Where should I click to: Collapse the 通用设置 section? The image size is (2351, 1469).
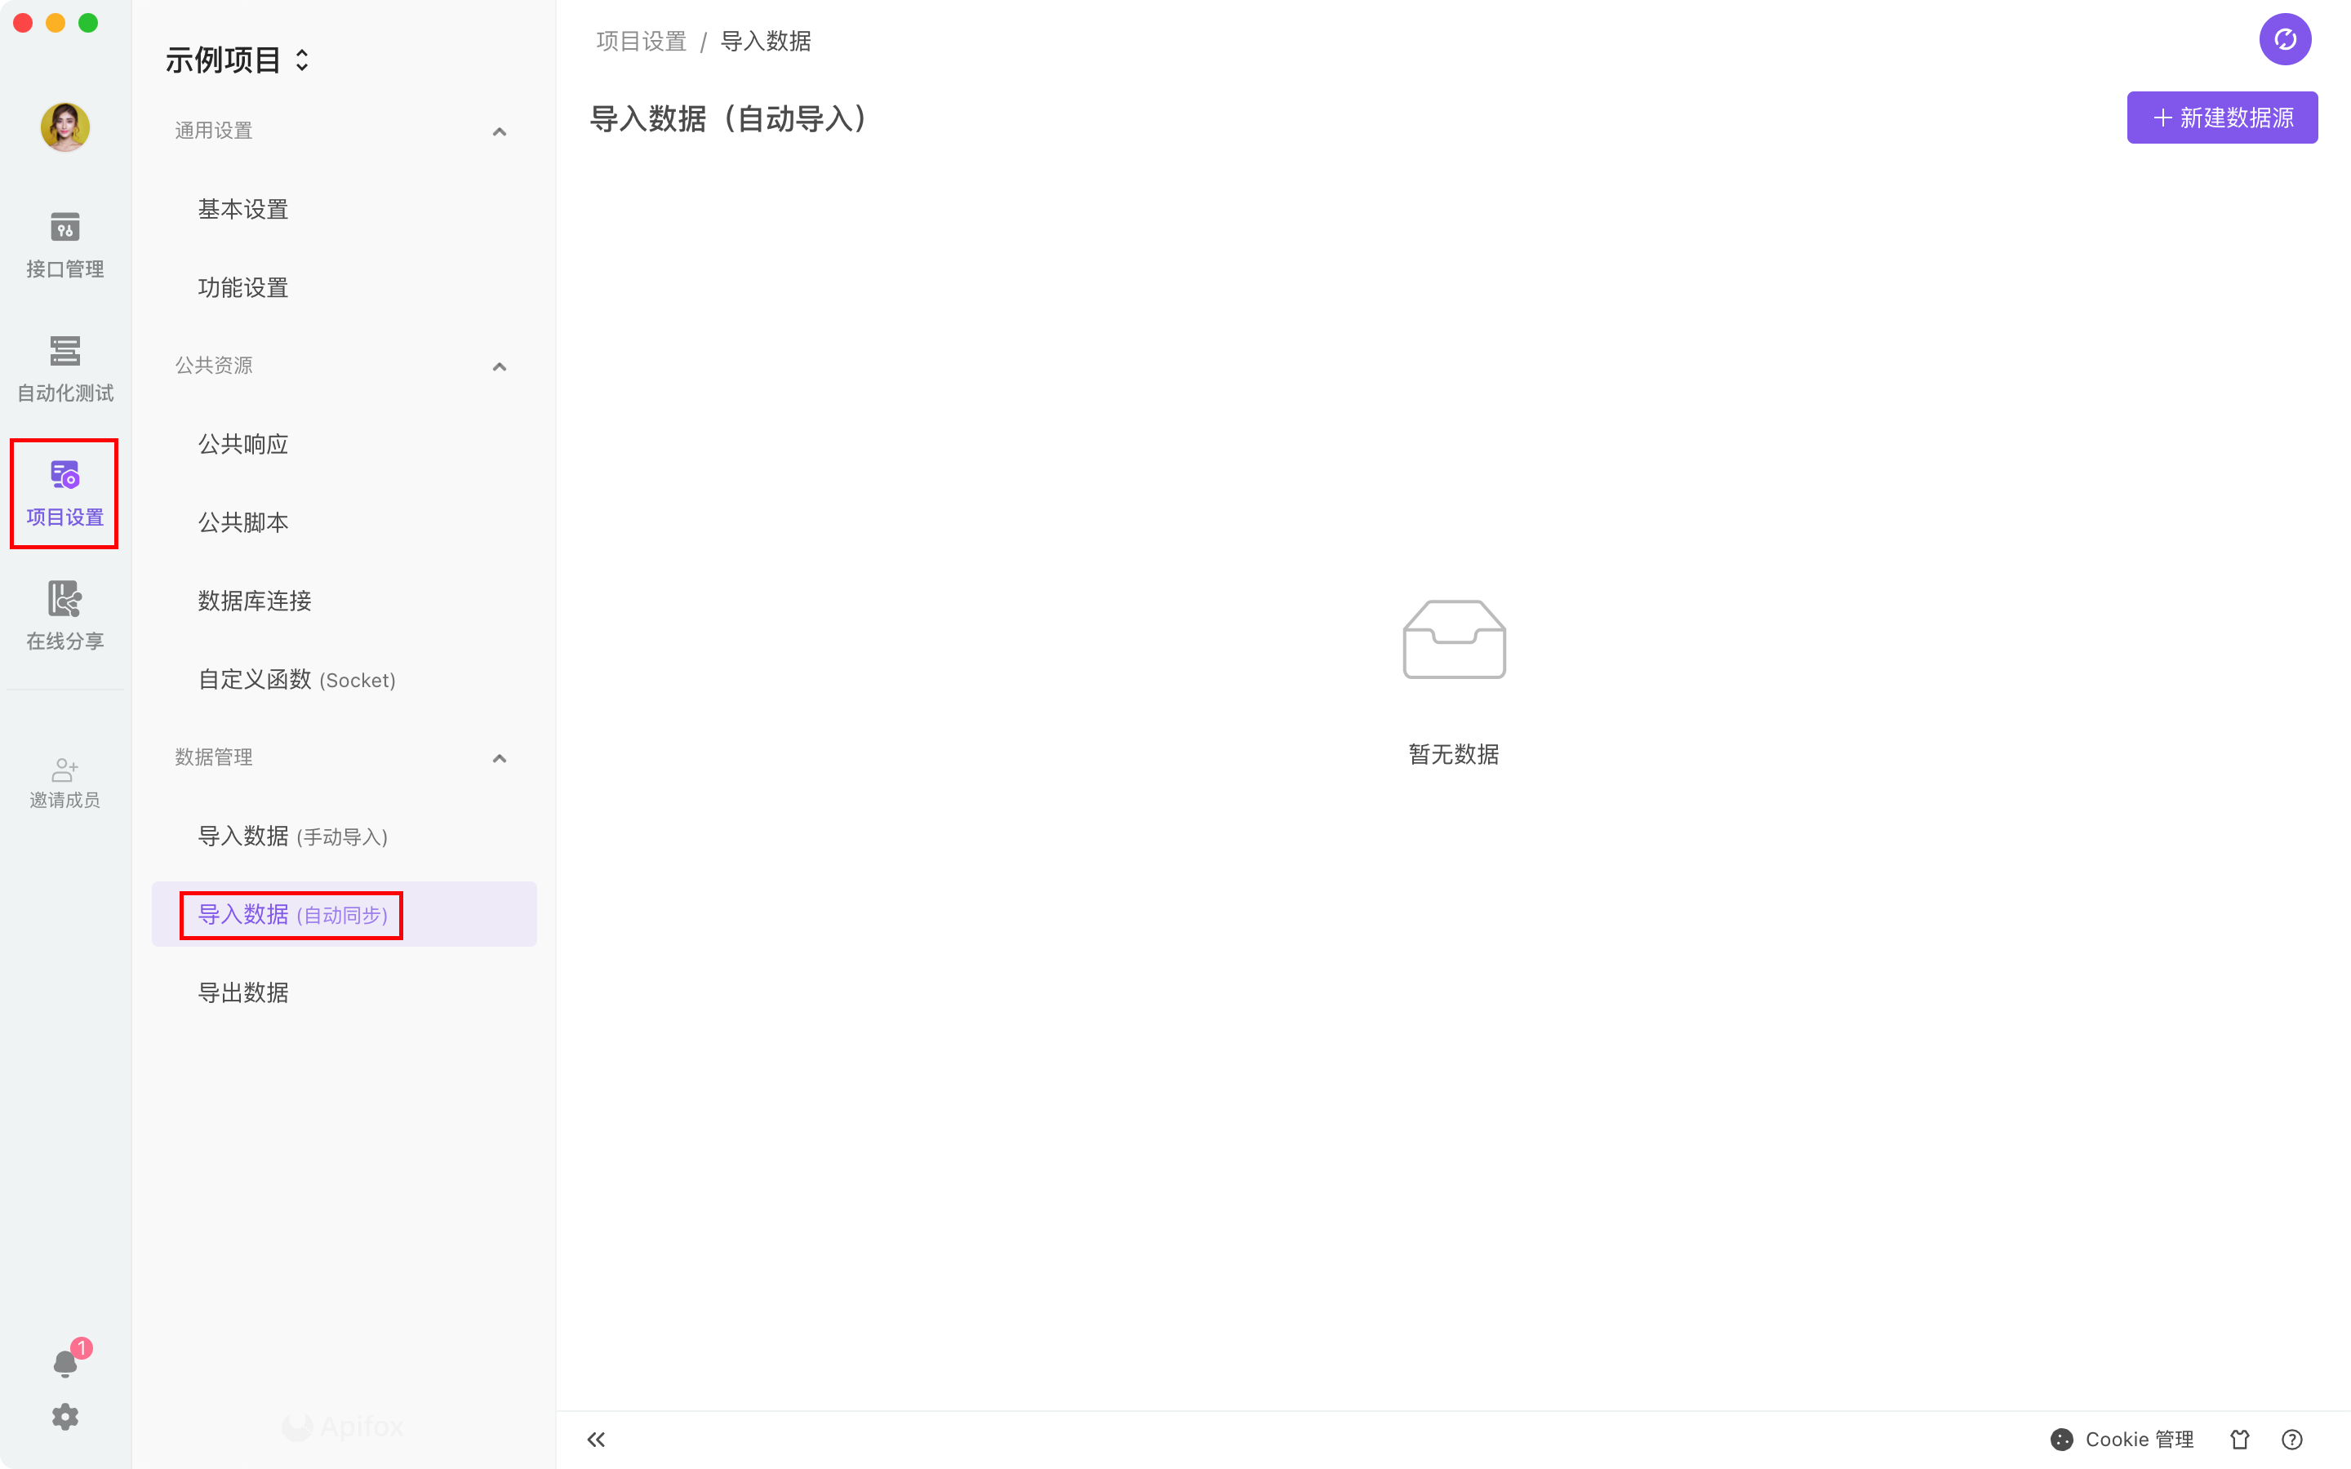(500, 131)
